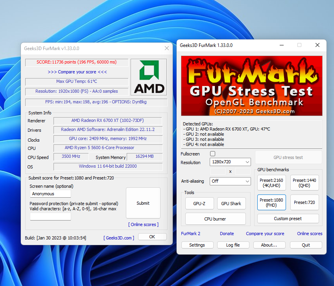
Task: Click the Adrenalin Edition 22.11.2 drivers value
Action: click(x=108, y=129)
